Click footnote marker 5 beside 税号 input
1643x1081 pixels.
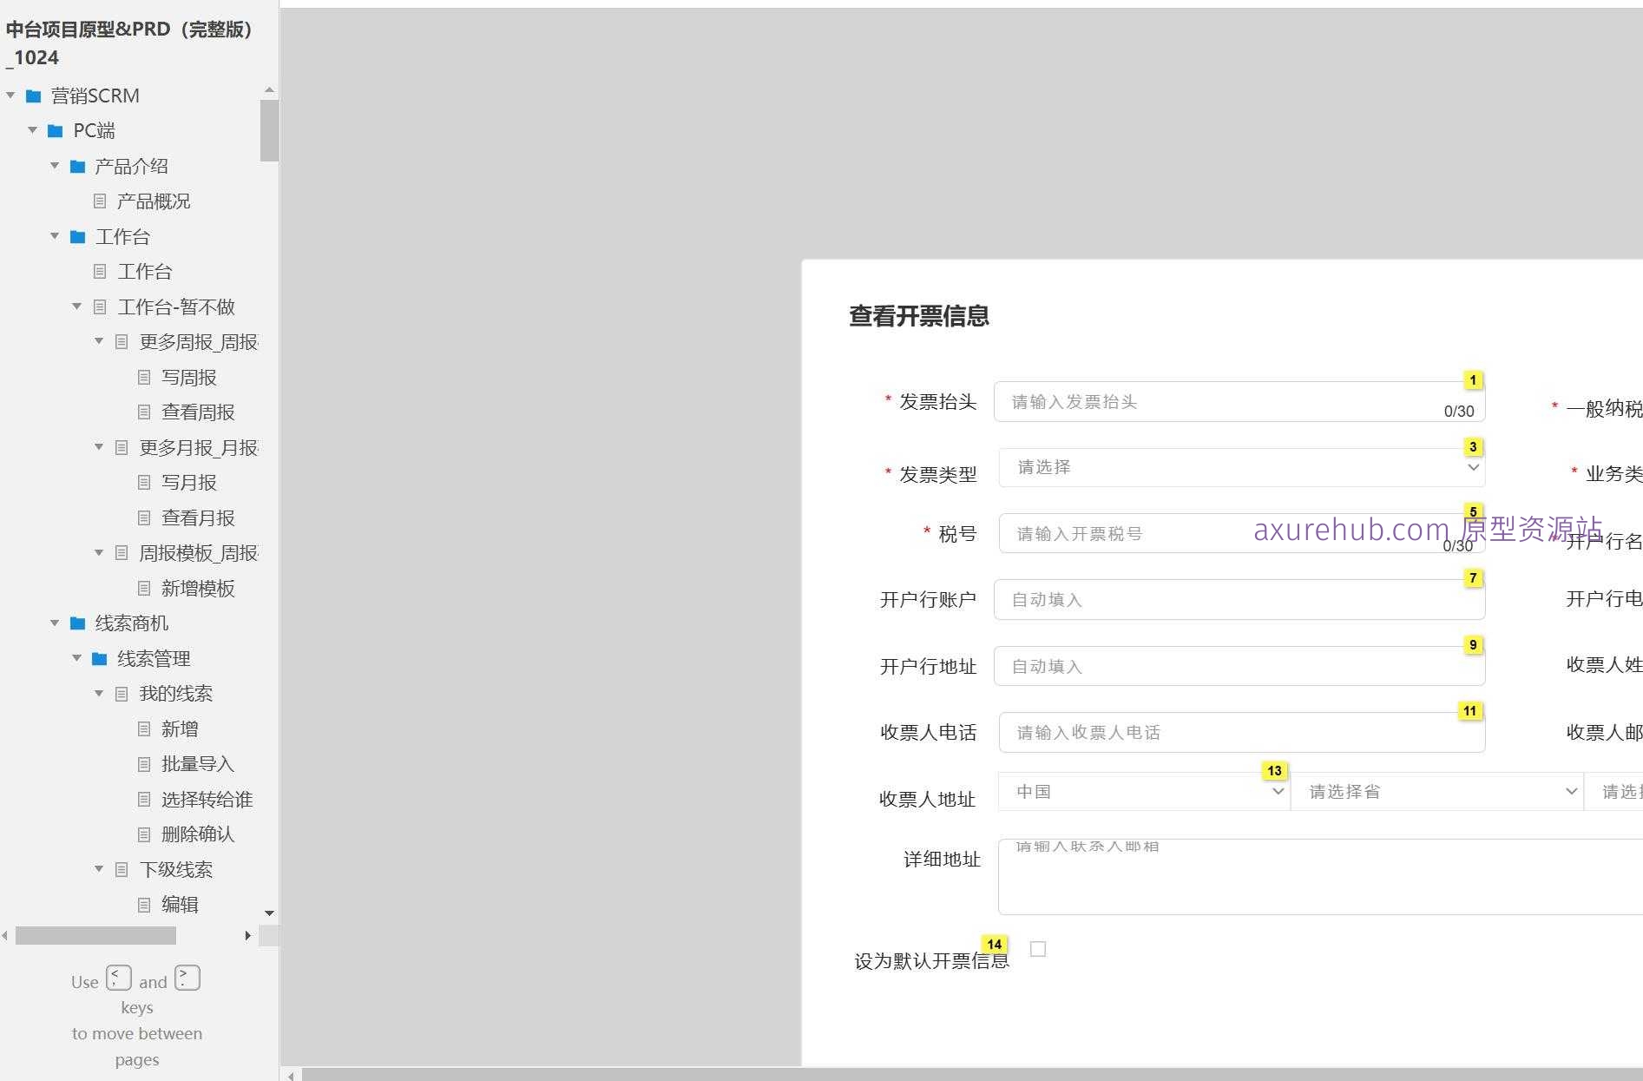pos(1473,511)
